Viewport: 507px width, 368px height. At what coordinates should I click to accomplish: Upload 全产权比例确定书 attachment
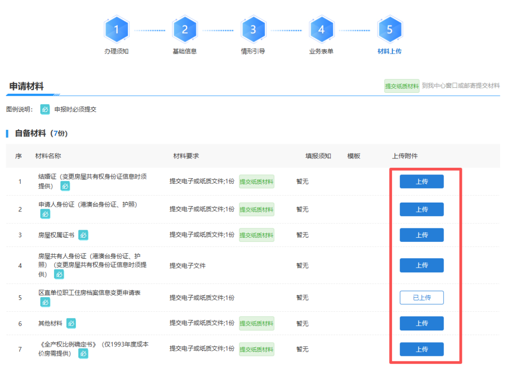pos(422,349)
